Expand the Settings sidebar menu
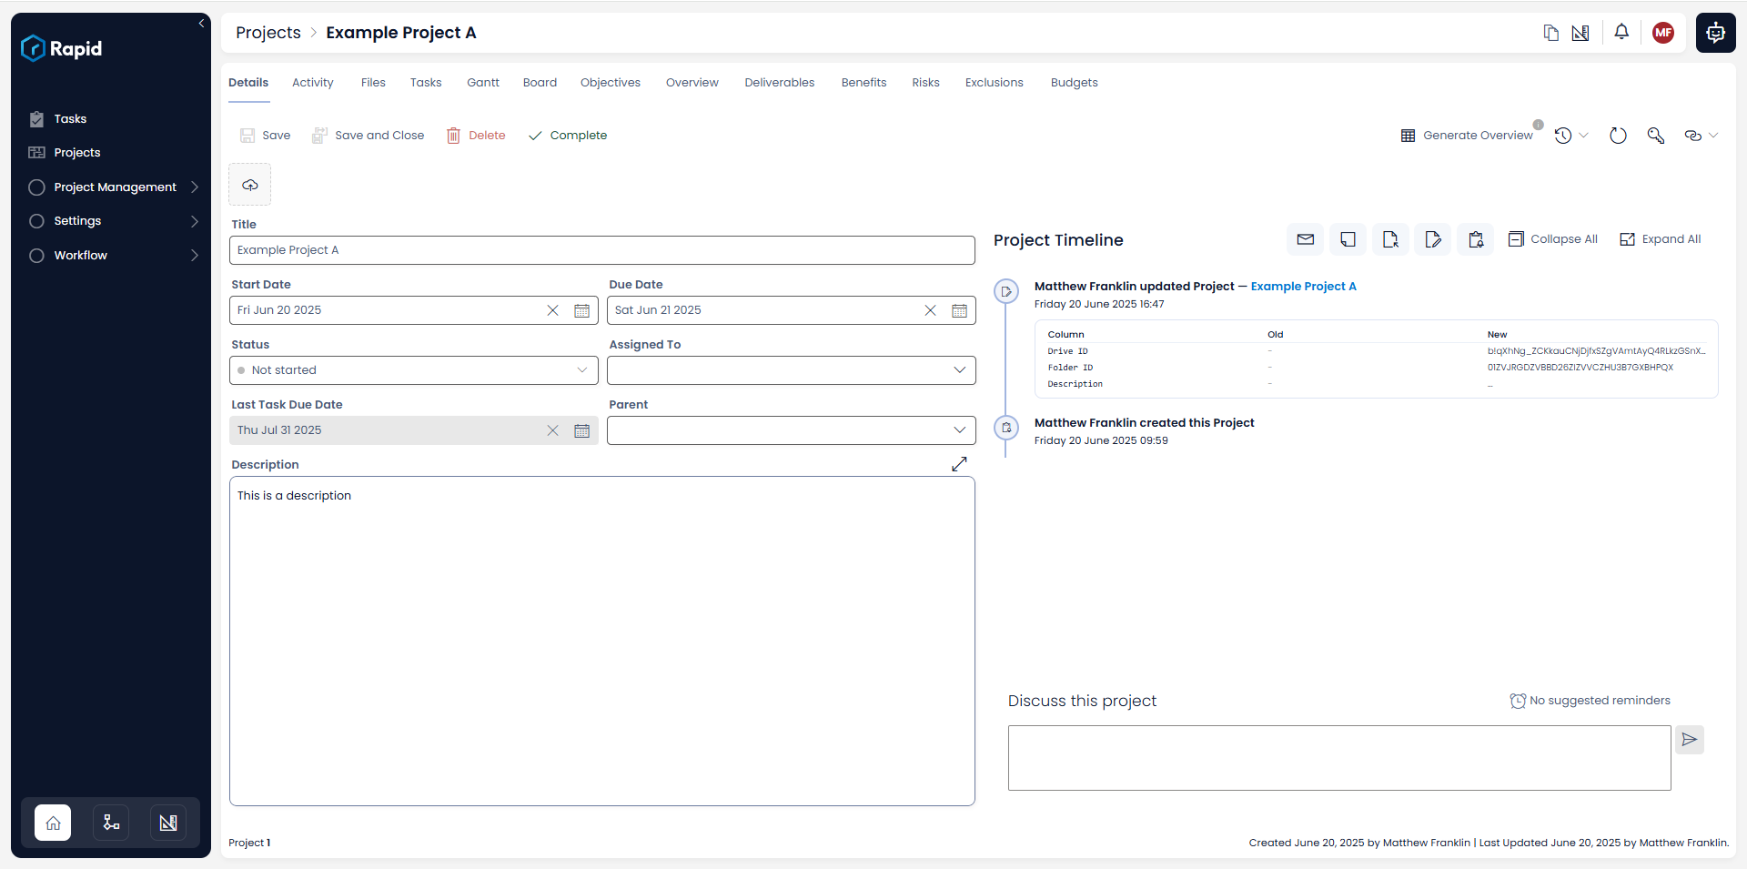Image resolution: width=1747 pixels, height=869 pixels. tap(114, 221)
